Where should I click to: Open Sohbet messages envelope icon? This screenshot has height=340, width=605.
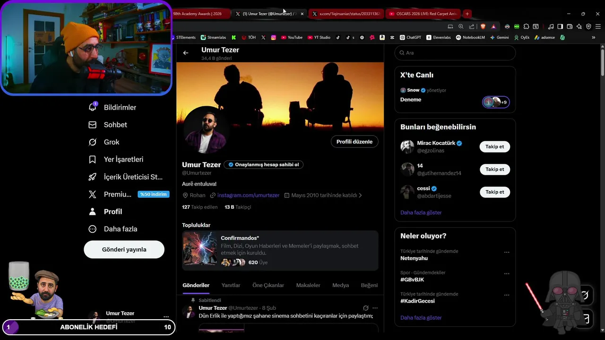(x=93, y=125)
